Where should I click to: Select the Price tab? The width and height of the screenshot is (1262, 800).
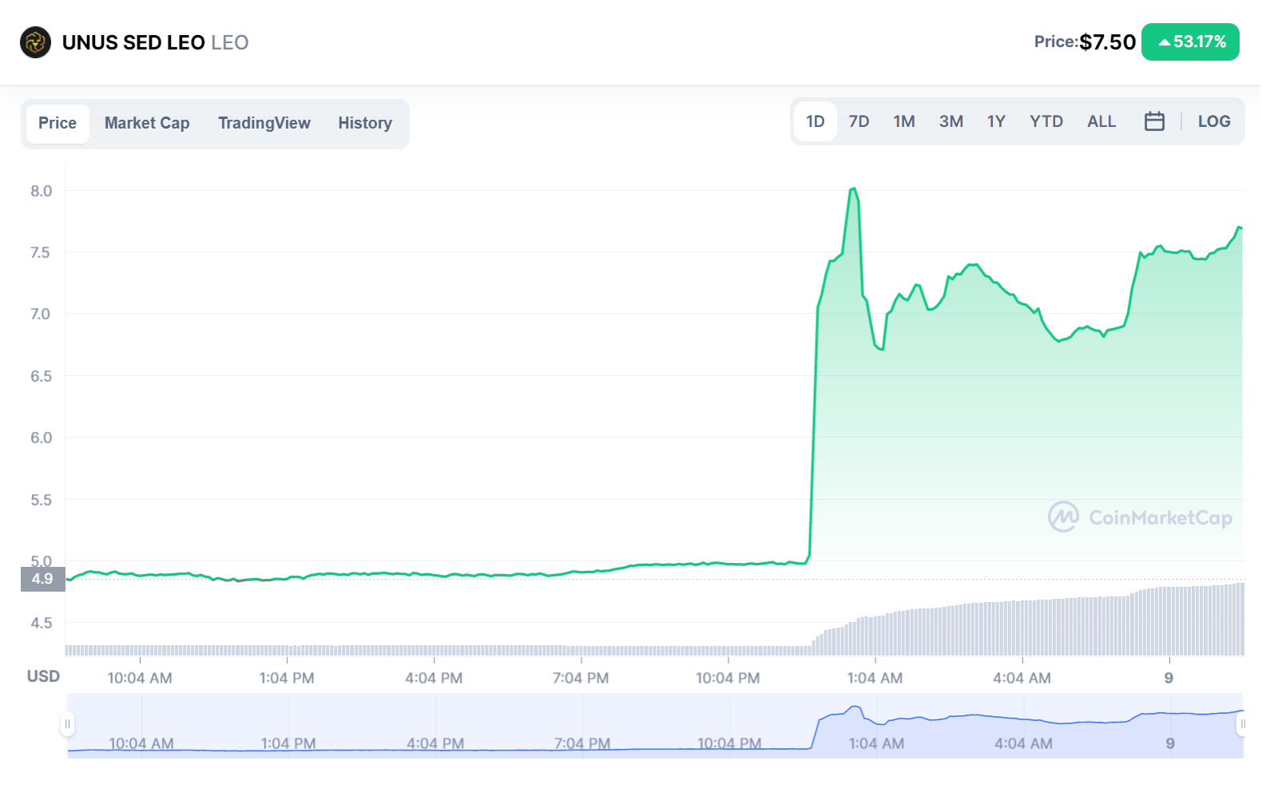pyautogui.click(x=58, y=123)
